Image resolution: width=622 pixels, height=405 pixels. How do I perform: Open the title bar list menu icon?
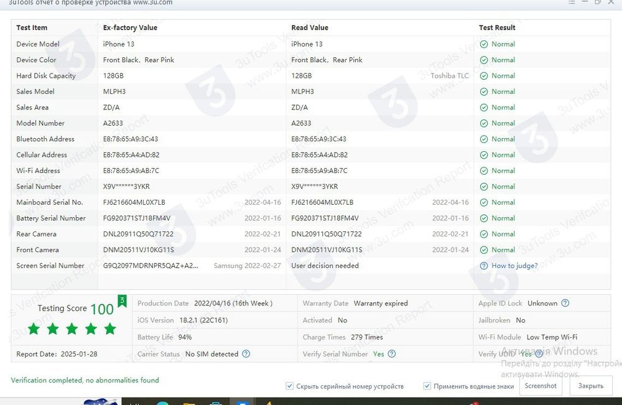[571, 2]
